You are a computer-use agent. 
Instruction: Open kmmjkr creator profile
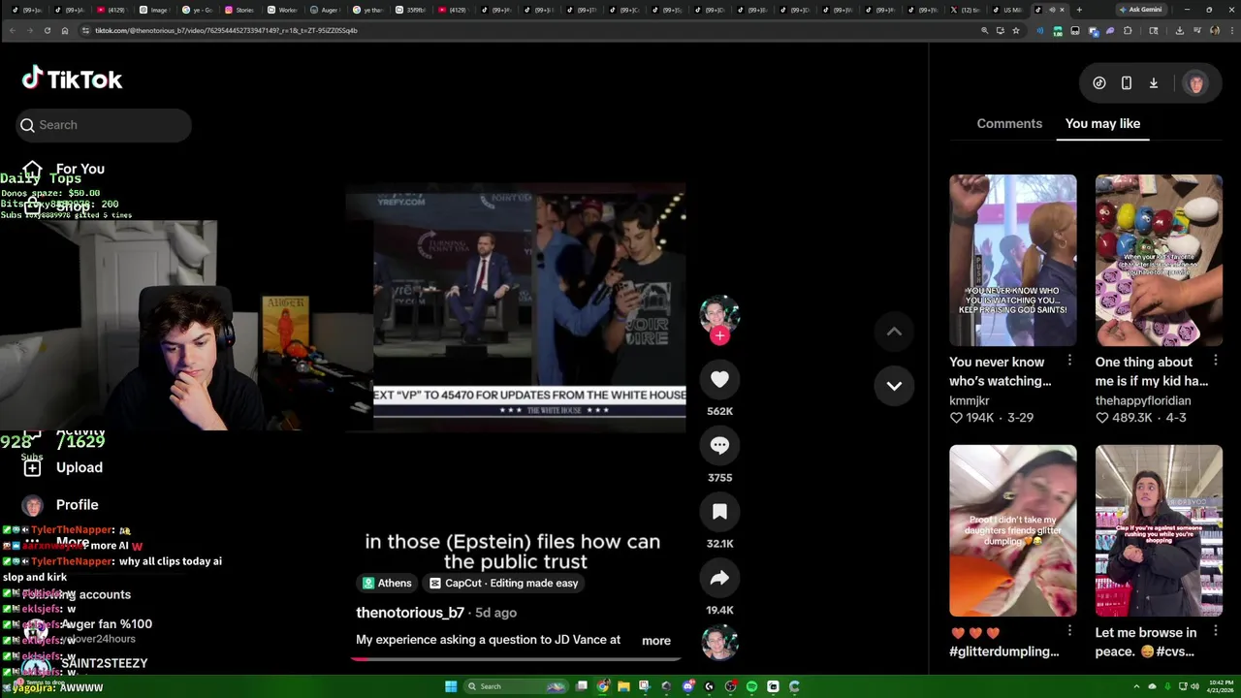[x=970, y=400]
